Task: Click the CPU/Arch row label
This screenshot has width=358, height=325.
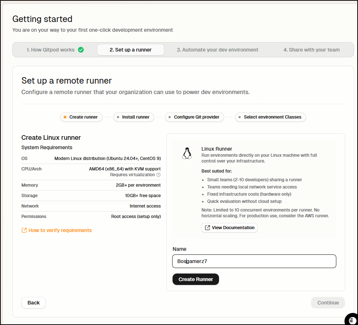Action: 31,169
